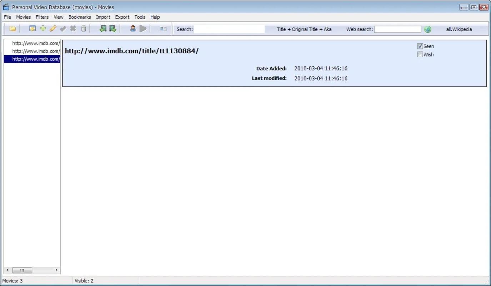Click the movie list scrollbar left arrow
The width and height of the screenshot is (491, 286).
[x=8, y=270]
